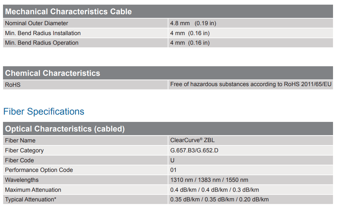The height and width of the screenshot is (209, 338).
Task: Click the Fiber Code label
Action: tap(20, 160)
